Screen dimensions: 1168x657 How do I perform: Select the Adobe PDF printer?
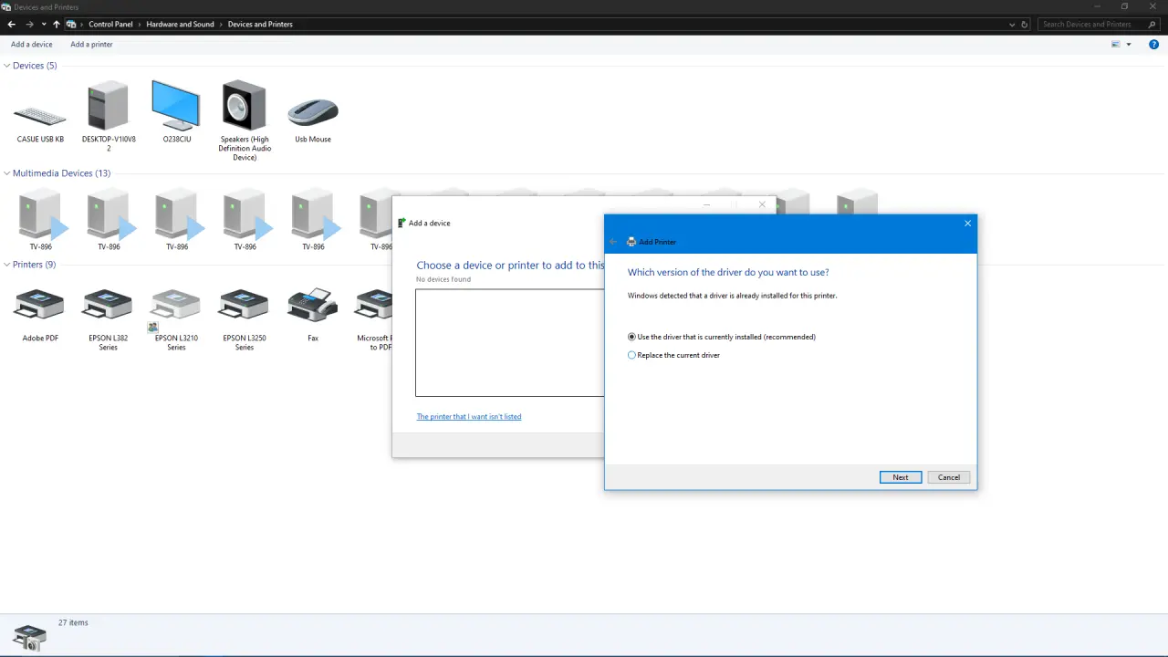pos(40,315)
